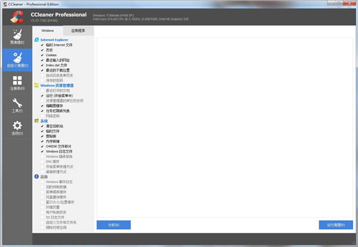The image size is (358, 247).
Task: Click the Internet Explorer section icon
Action: (36, 40)
